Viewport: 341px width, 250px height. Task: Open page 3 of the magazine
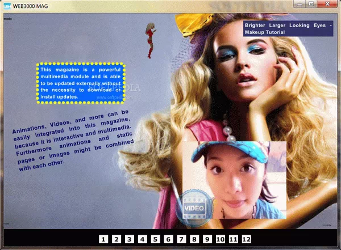point(129,240)
